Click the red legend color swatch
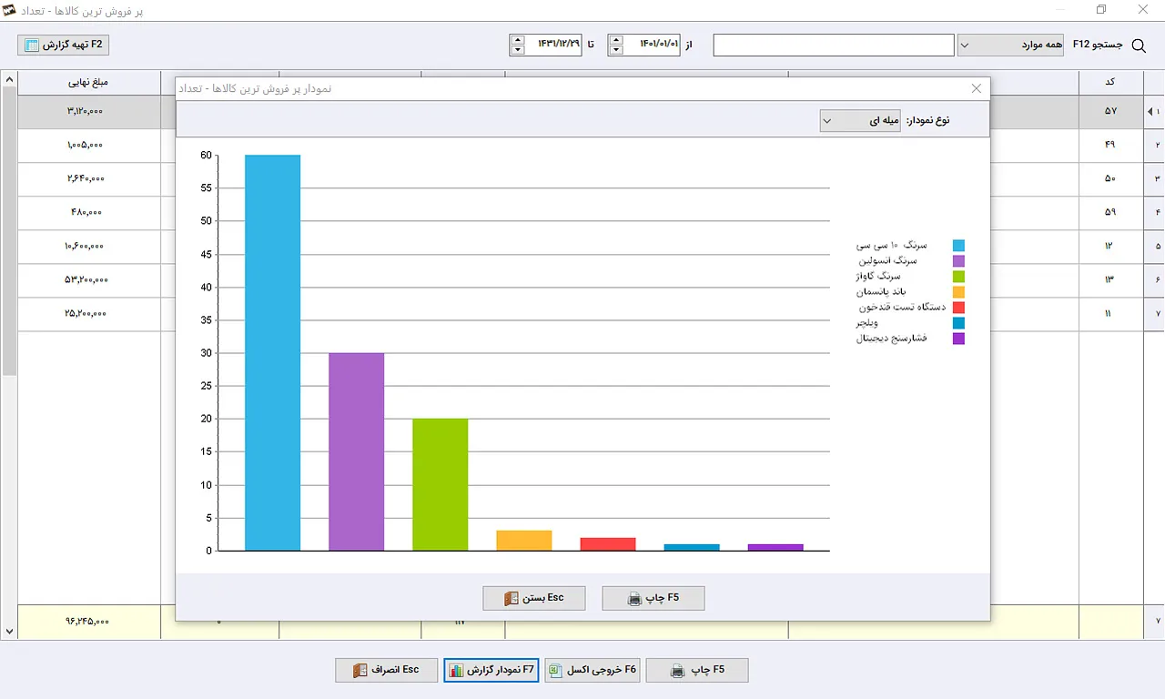The width and height of the screenshot is (1165, 699). [958, 308]
